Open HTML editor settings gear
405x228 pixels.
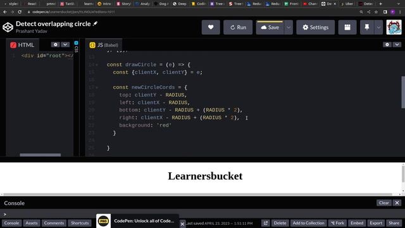pos(55,44)
